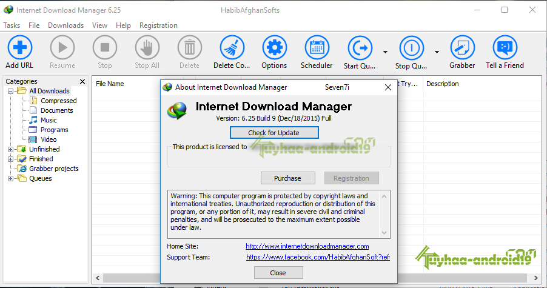Select the Programs label in tree
Viewport: 547px width, 288px height.
pyautogui.click(x=55, y=130)
